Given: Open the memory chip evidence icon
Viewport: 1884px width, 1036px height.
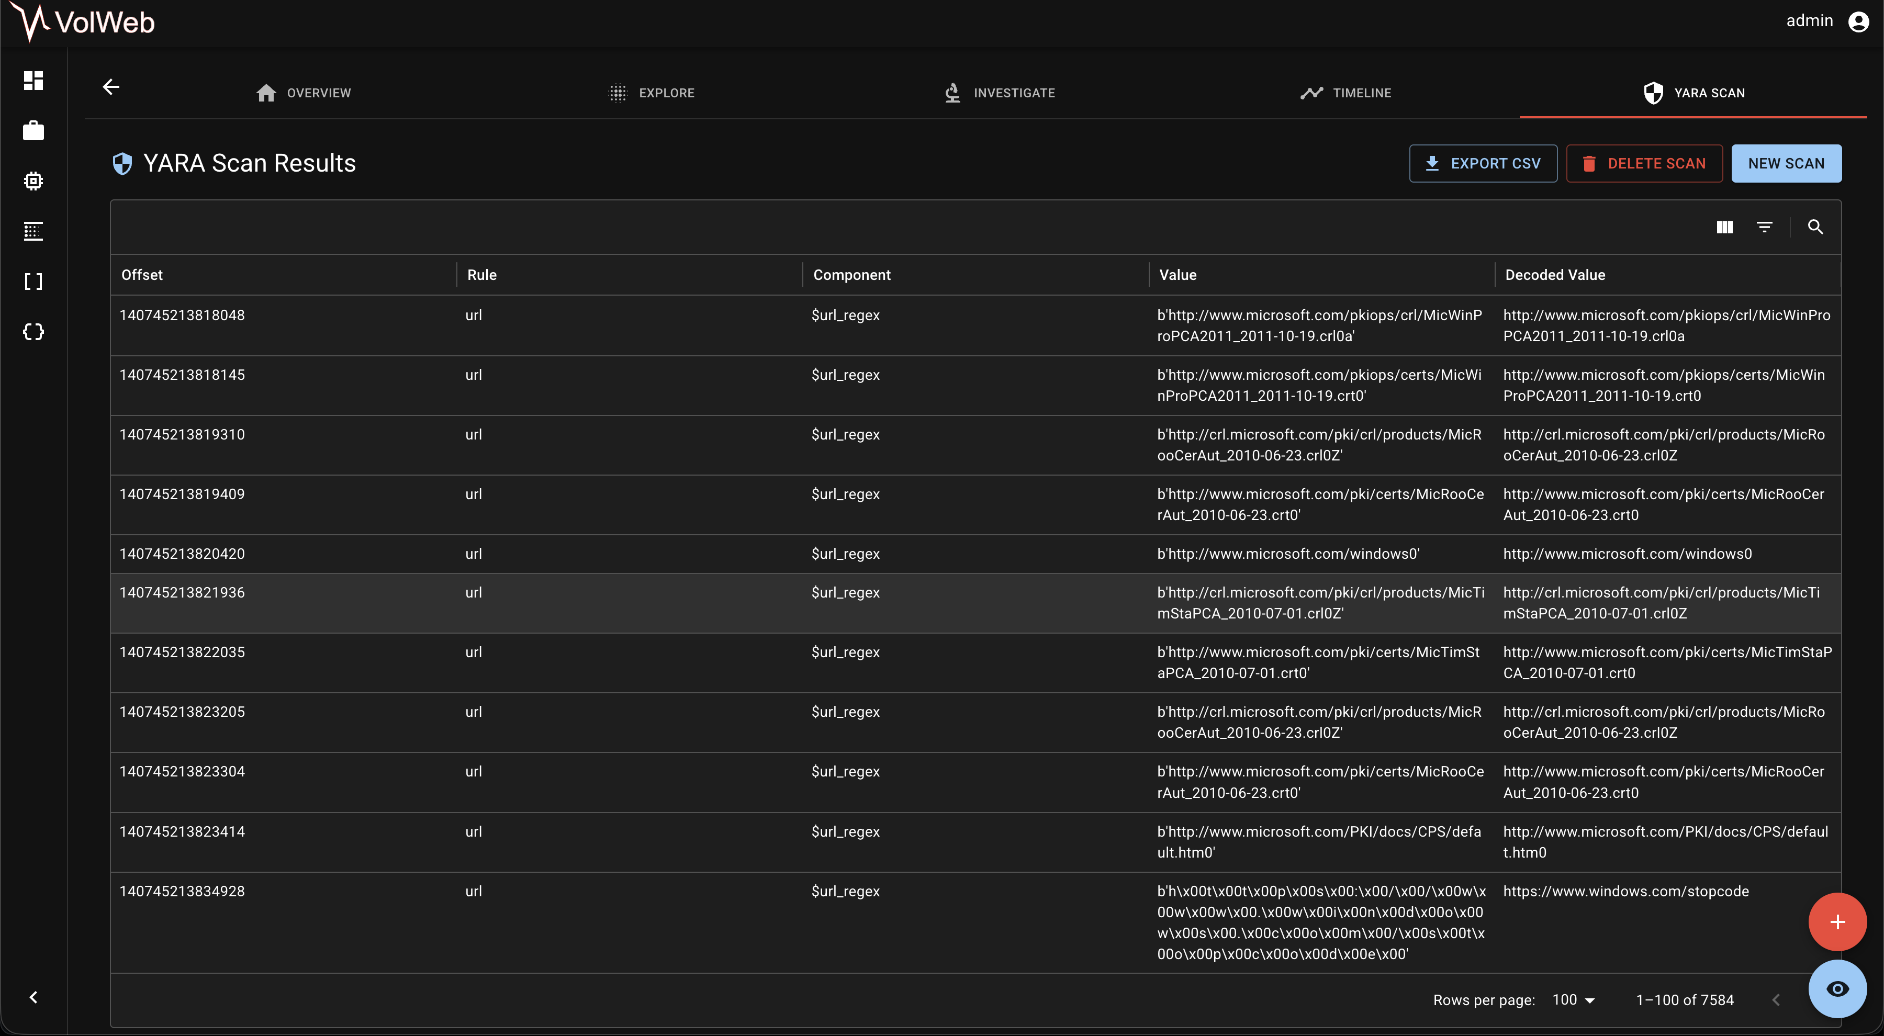Looking at the screenshot, I should click(x=33, y=181).
